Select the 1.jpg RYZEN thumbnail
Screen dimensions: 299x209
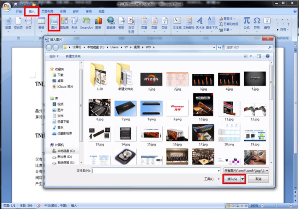click(x=151, y=79)
